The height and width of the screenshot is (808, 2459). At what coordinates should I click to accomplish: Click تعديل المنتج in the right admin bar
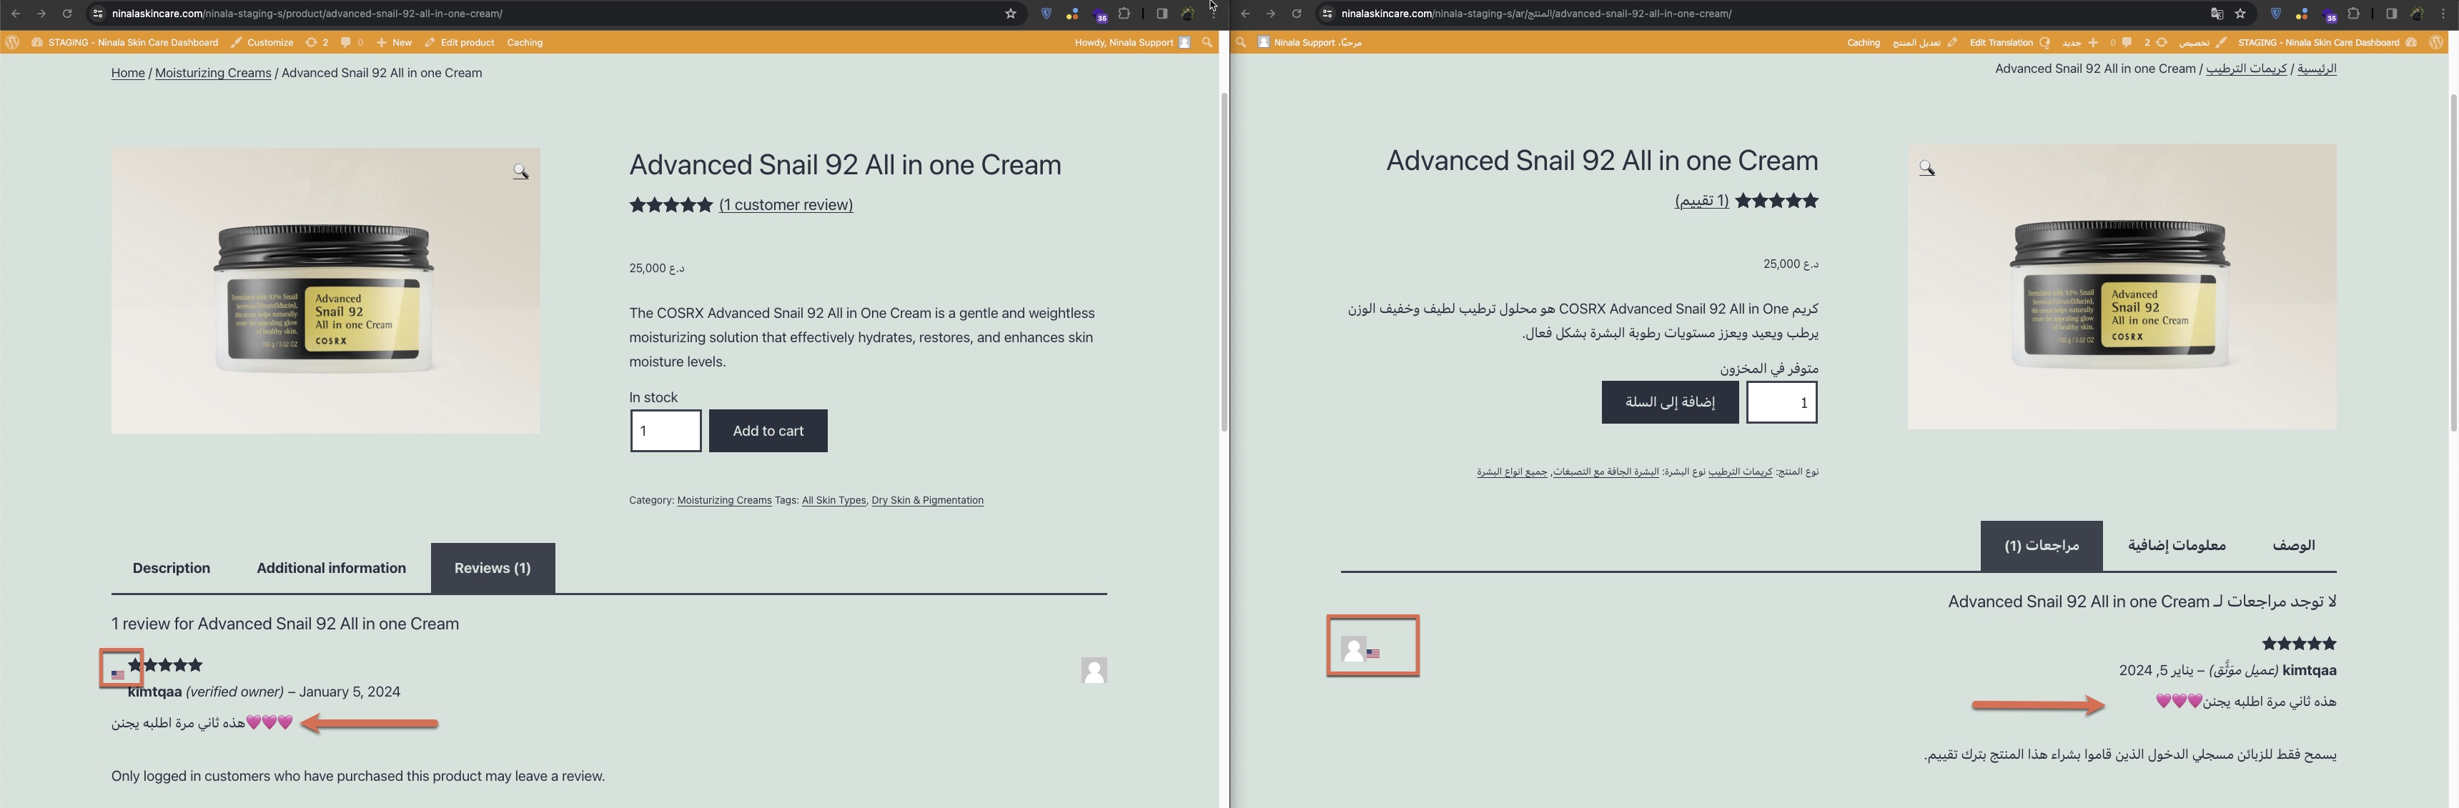coord(1924,42)
